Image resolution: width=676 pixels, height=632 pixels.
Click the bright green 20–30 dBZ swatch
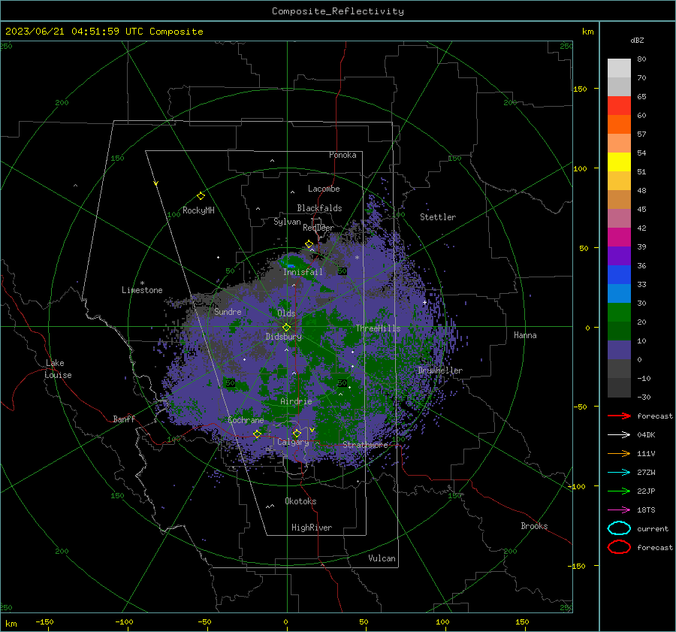tap(619, 313)
